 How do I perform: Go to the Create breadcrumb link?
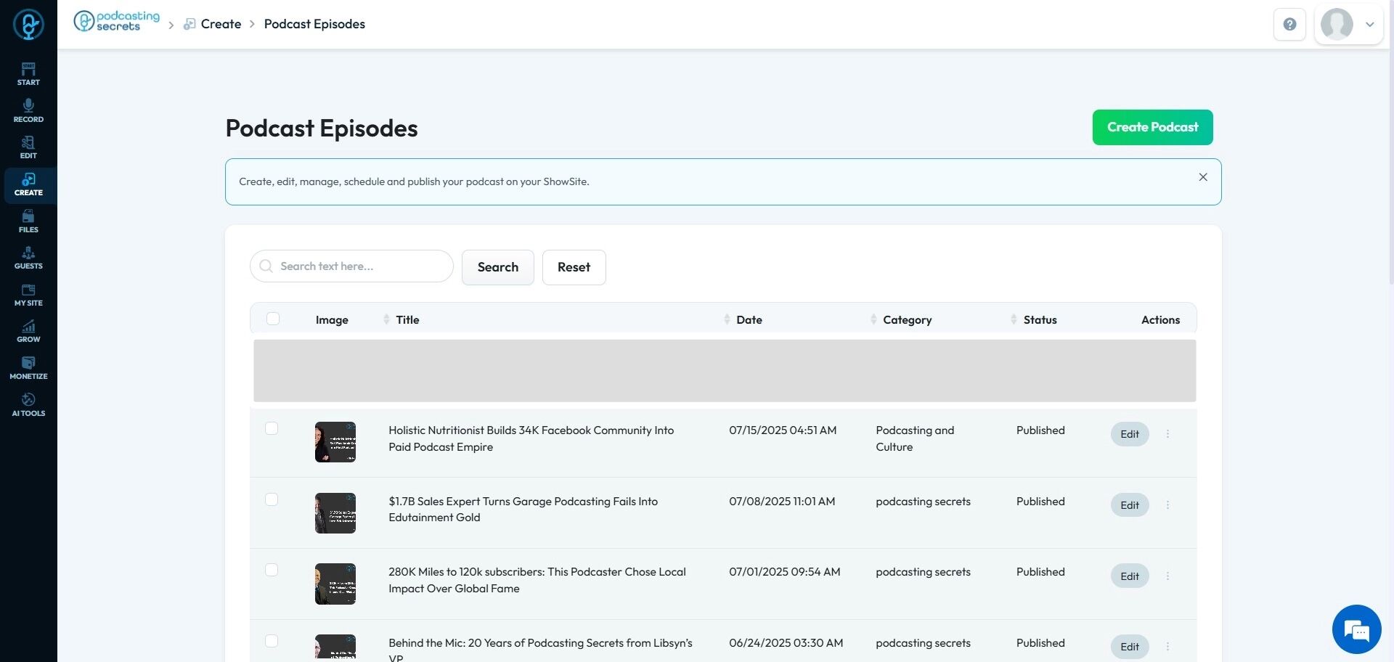click(x=221, y=24)
